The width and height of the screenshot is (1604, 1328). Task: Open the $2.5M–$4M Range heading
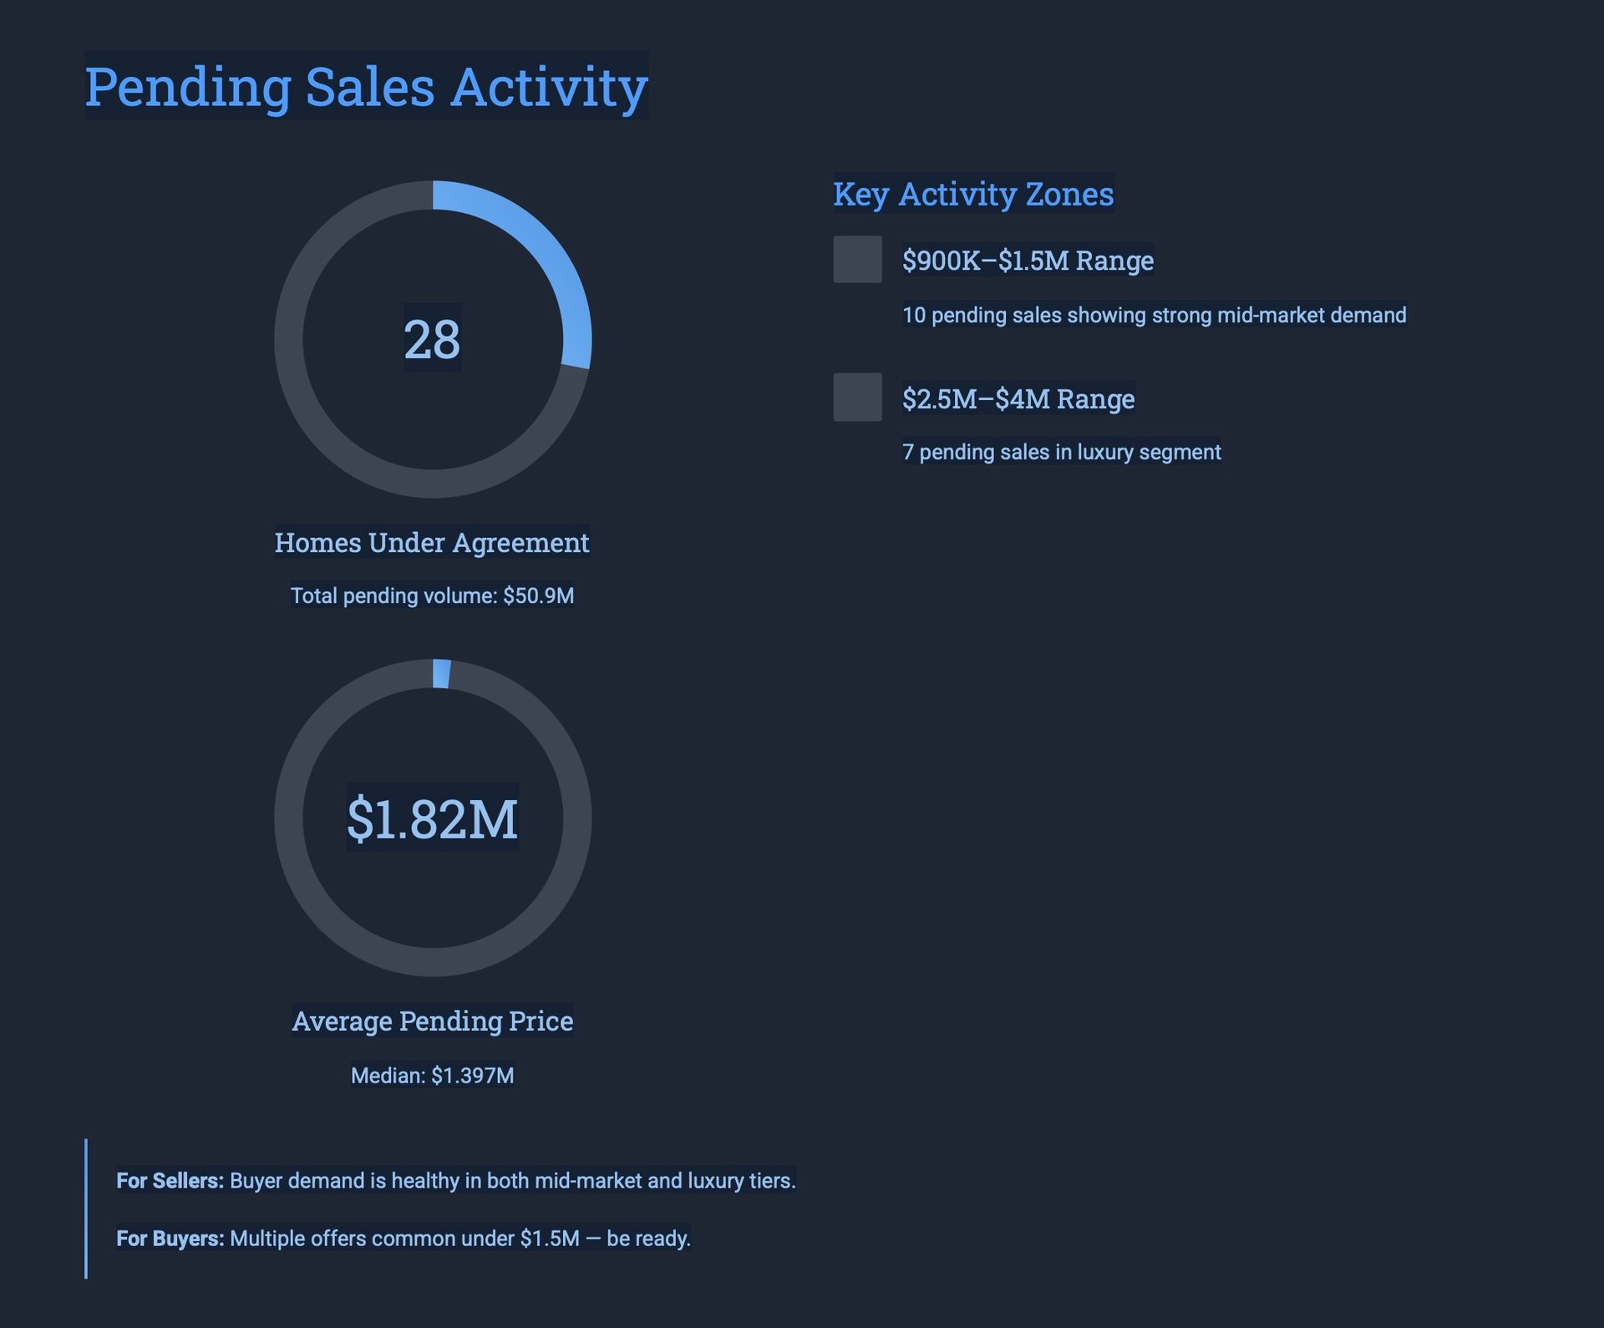click(1018, 398)
